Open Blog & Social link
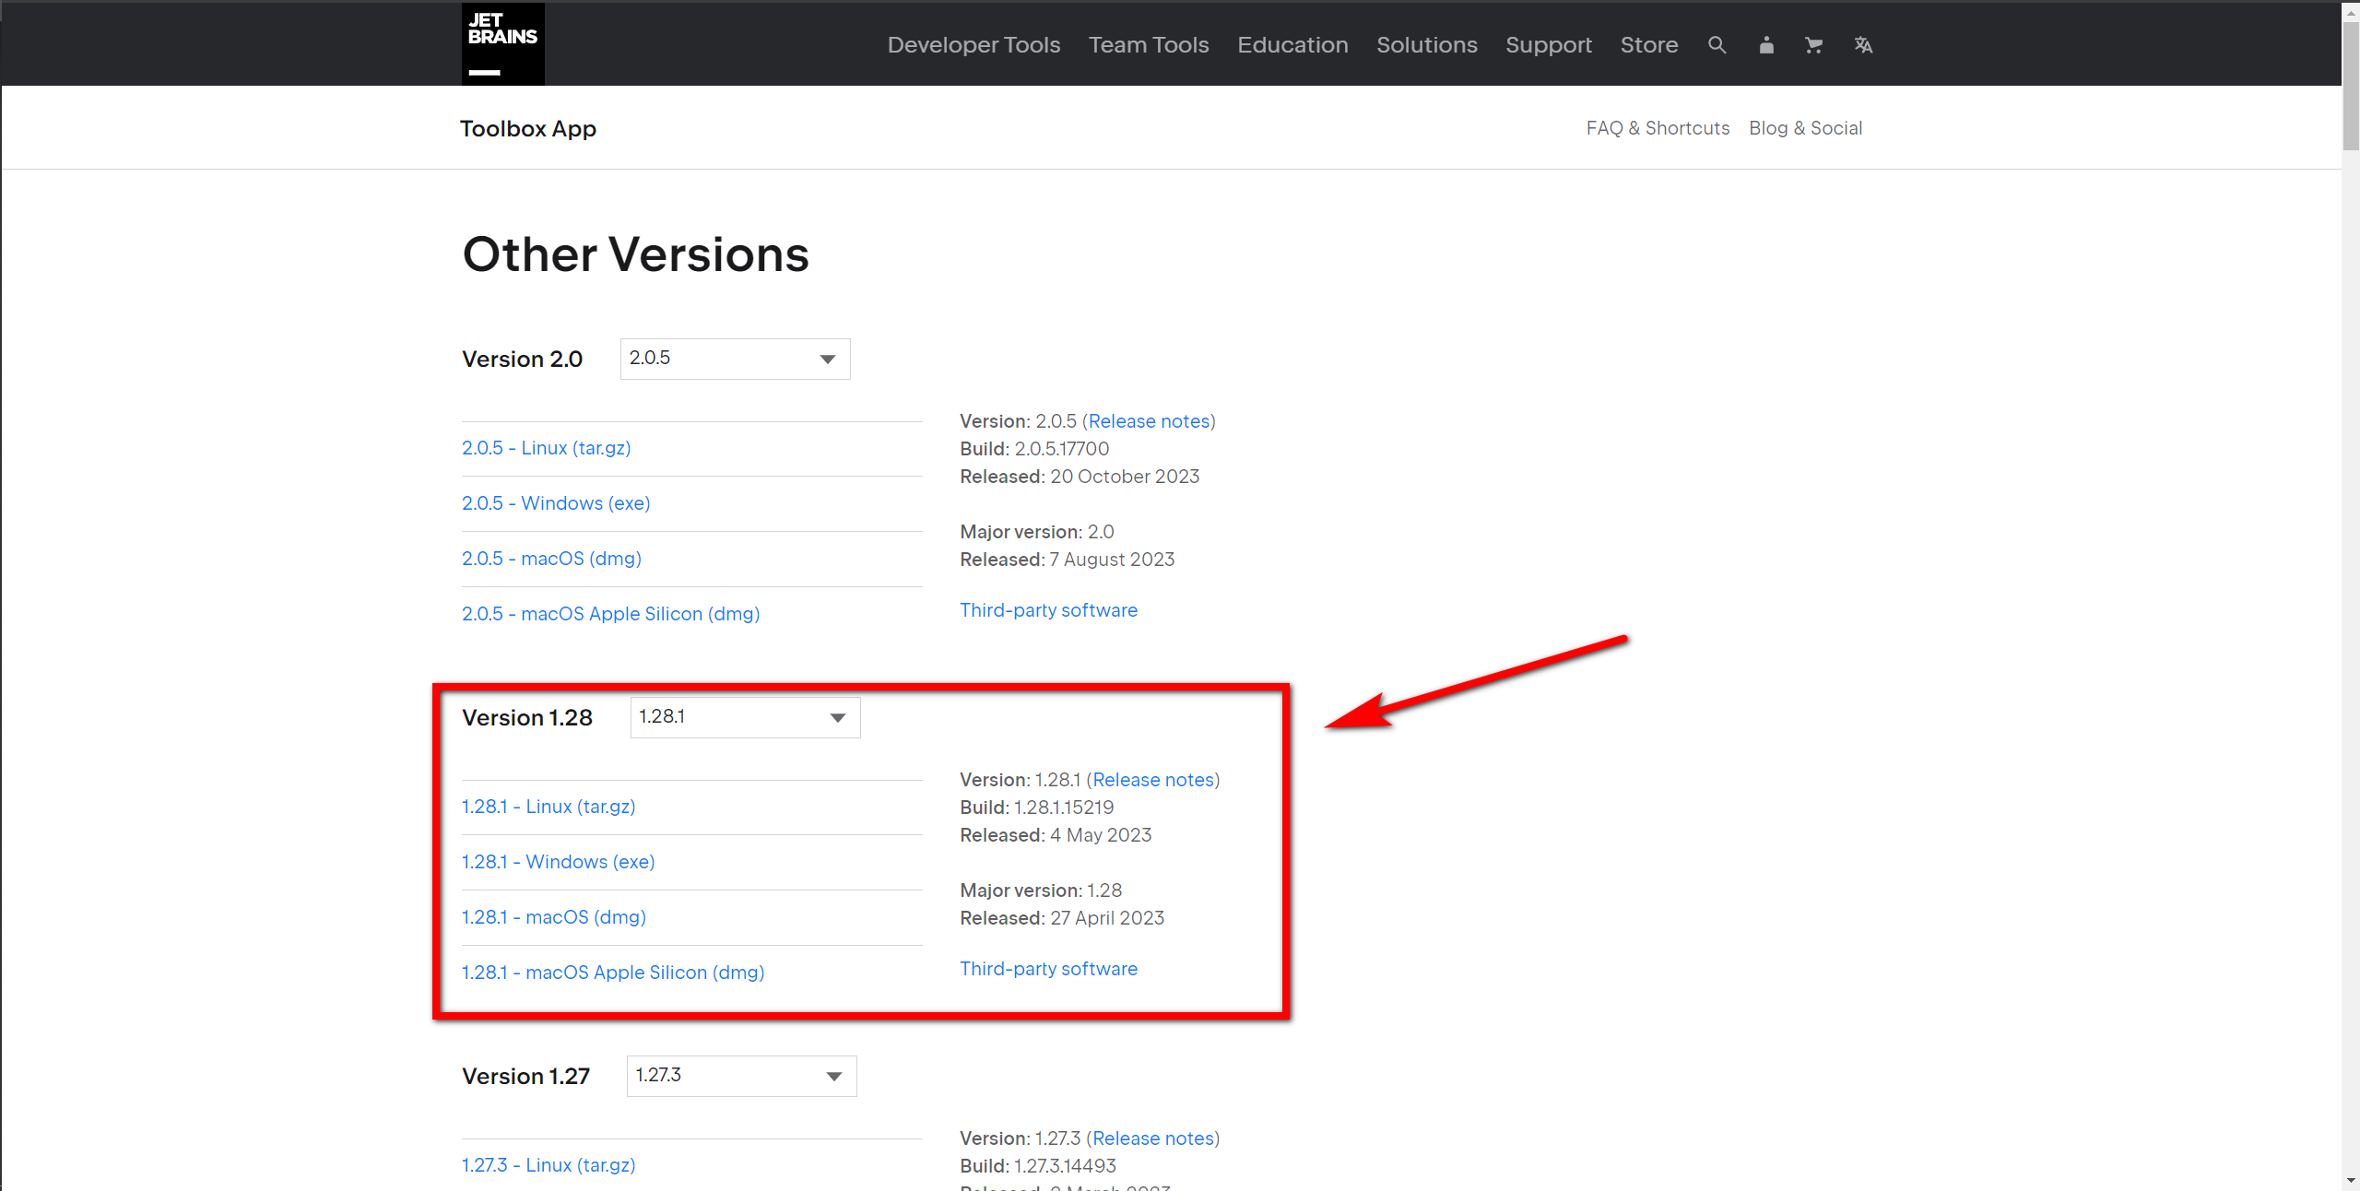 [x=1805, y=128]
